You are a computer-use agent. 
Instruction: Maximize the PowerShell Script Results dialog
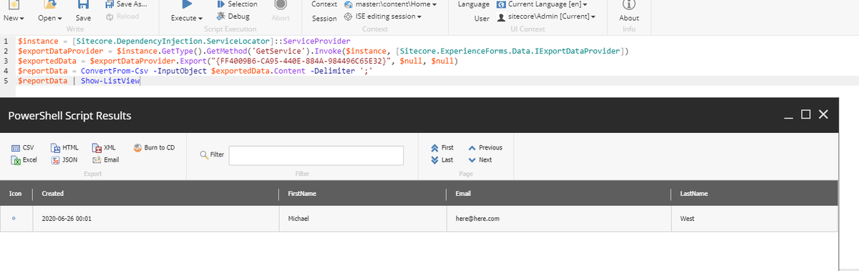[805, 115]
